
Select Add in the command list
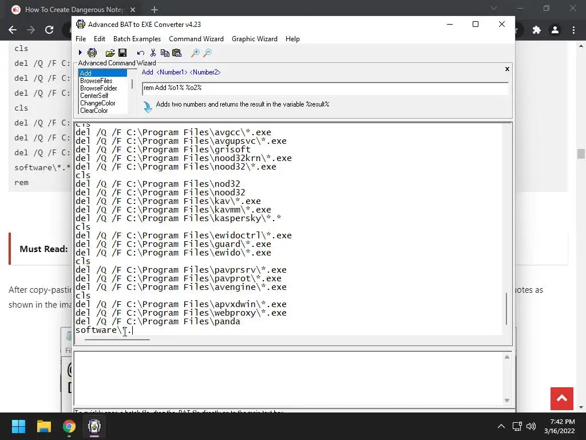click(x=103, y=73)
